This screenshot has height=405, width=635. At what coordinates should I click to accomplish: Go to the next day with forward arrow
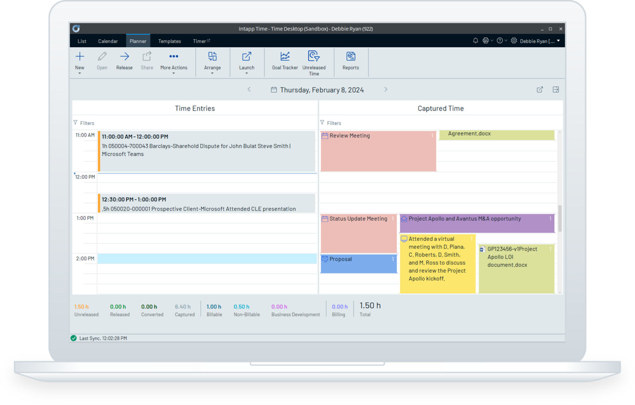386,89
